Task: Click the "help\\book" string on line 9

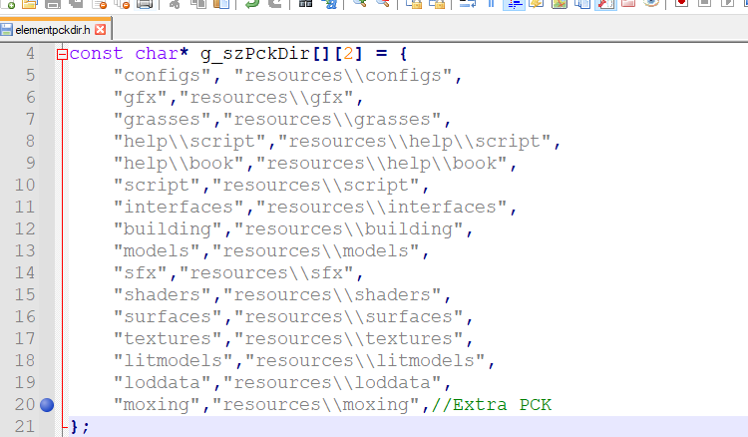Action: click(180, 164)
